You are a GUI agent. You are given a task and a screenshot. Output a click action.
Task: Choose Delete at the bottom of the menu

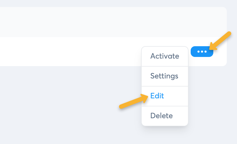162,116
